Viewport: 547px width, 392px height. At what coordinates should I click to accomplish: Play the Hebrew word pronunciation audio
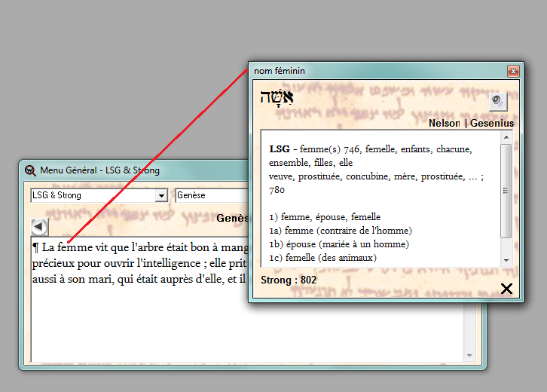[498, 102]
